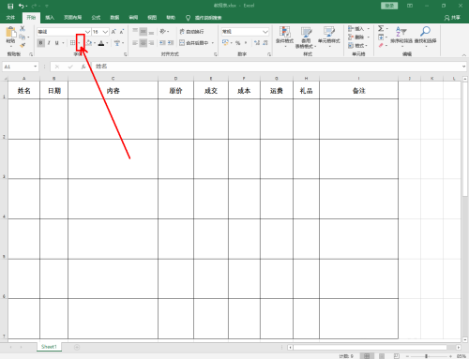
Task: Click the Fill Color paint bucket swatch
Action: point(89,43)
